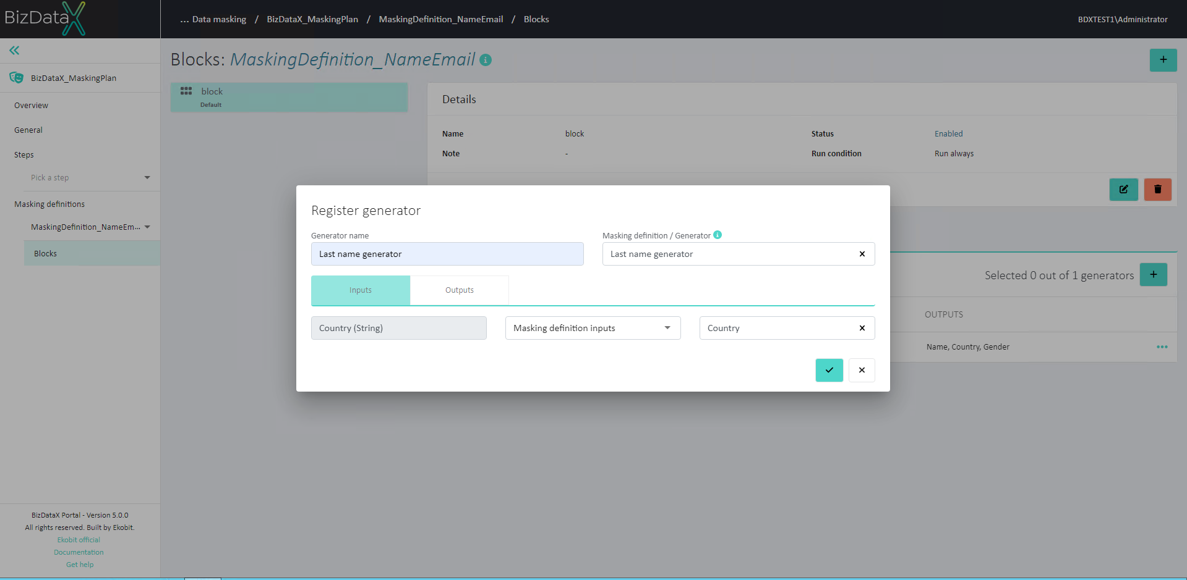Click the Enabled status value
The image size is (1187, 580).
click(x=948, y=134)
